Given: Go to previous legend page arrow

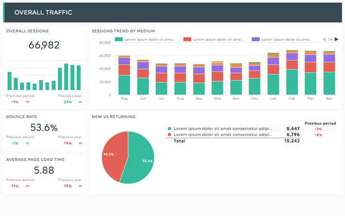Looking at the screenshot, I should click(x=323, y=39).
